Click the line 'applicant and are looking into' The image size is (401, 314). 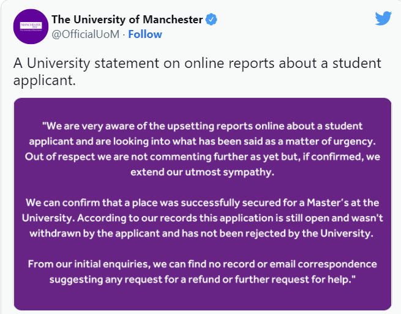[202, 141]
